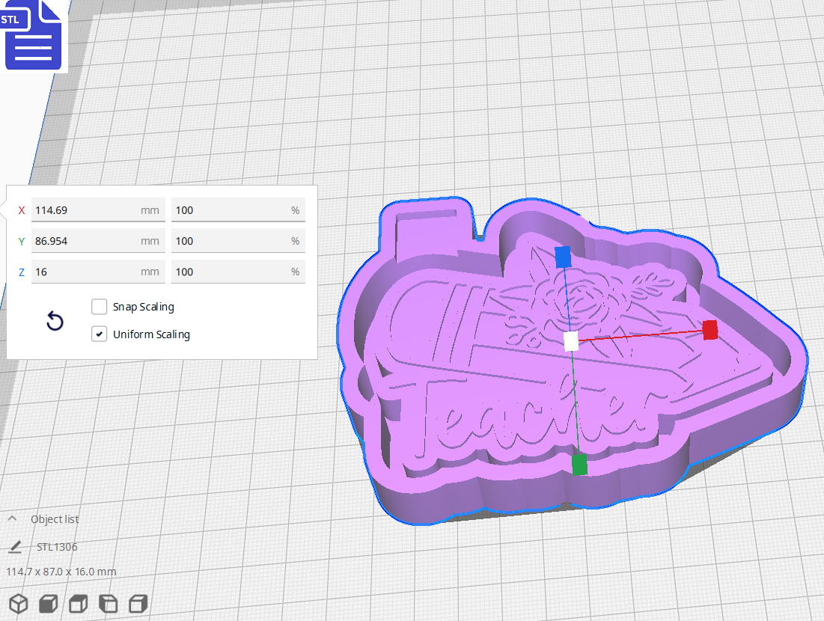Screen dimensions: 824x621
Task: Click the X dimension field showing 114.69
Action: 86,210
